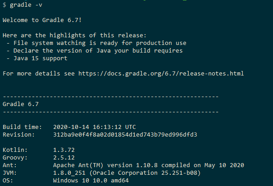Click the file system watching highlight line
The height and width of the screenshot is (186, 273).
coord(98,43)
